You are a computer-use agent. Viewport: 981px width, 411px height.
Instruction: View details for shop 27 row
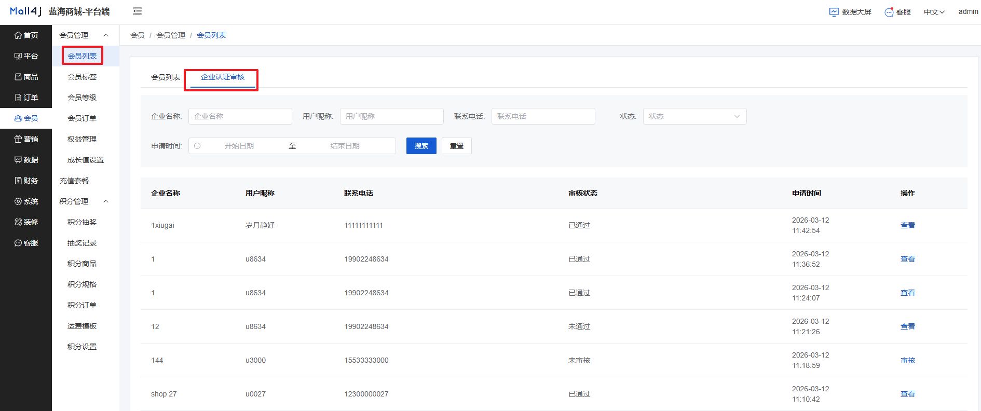(908, 394)
